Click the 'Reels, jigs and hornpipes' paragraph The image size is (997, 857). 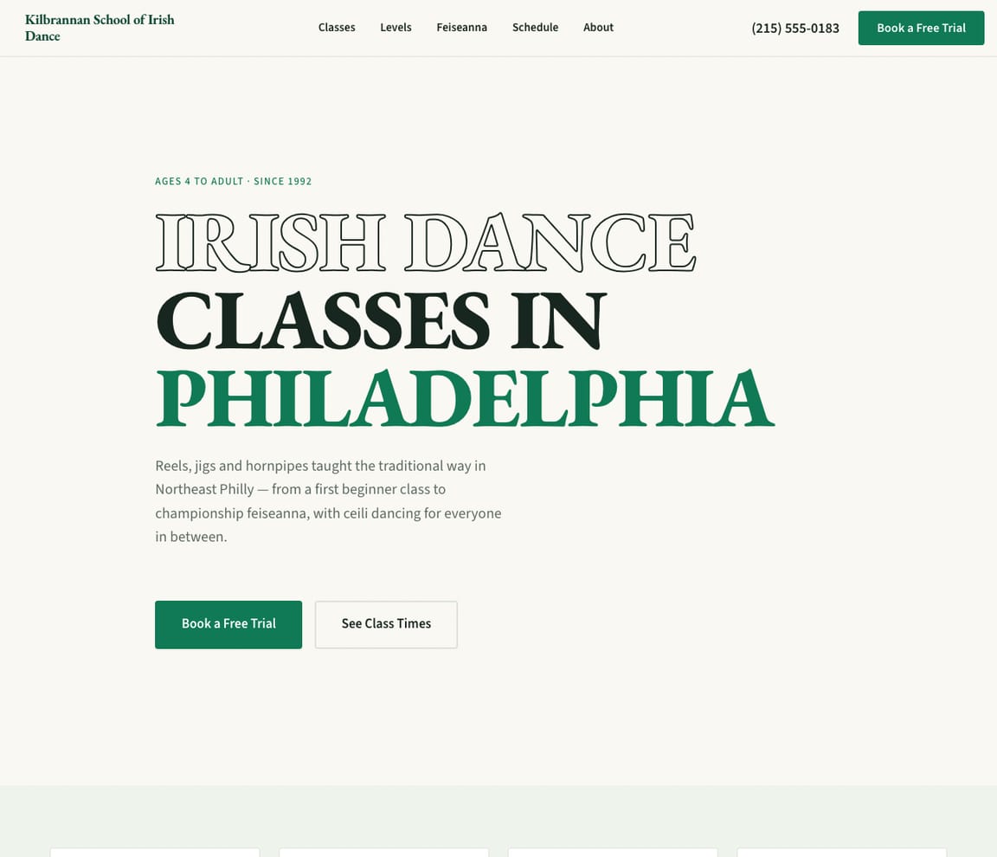coord(328,501)
